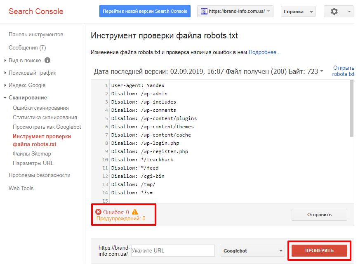
Task: Click line Disallow: /wp-content/themes
Action: tap(152, 127)
